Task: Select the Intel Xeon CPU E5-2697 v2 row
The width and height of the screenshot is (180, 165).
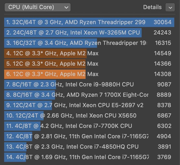Action: pos(89,105)
